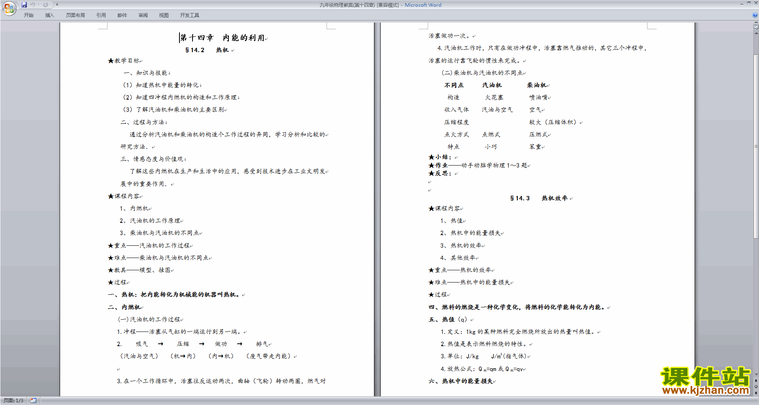Click the split-window handle above the ruler icon
759x405 pixels.
[756, 23]
